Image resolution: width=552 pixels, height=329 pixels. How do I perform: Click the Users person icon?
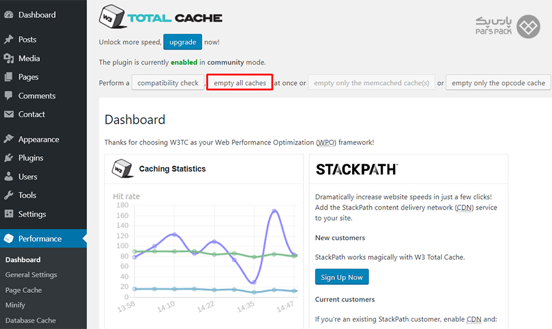[x=9, y=176]
